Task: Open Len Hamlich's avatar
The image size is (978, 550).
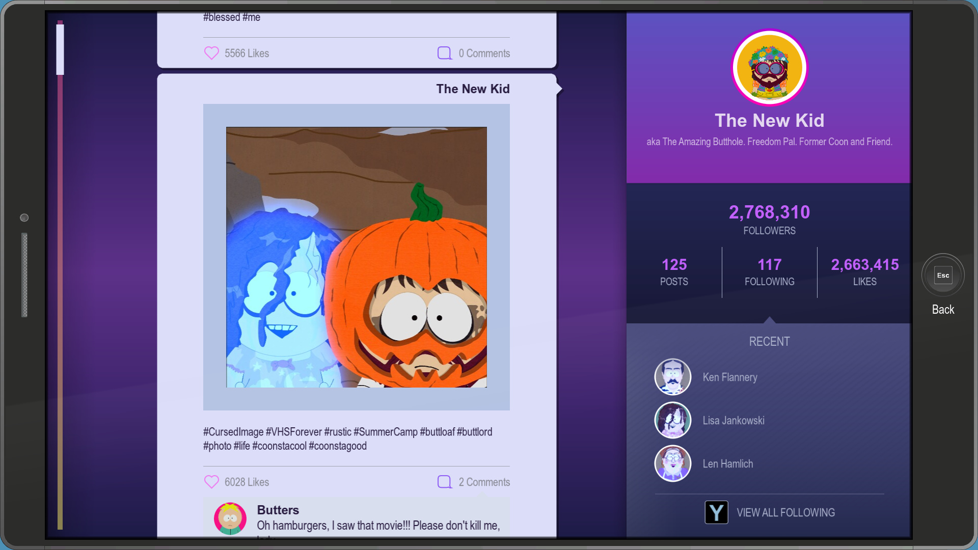Action: [672, 463]
